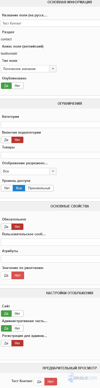
Task: Click the 'Раздел' label
Action: (8, 32)
